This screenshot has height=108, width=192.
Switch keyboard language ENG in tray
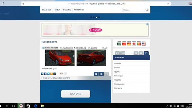point(182,106)
